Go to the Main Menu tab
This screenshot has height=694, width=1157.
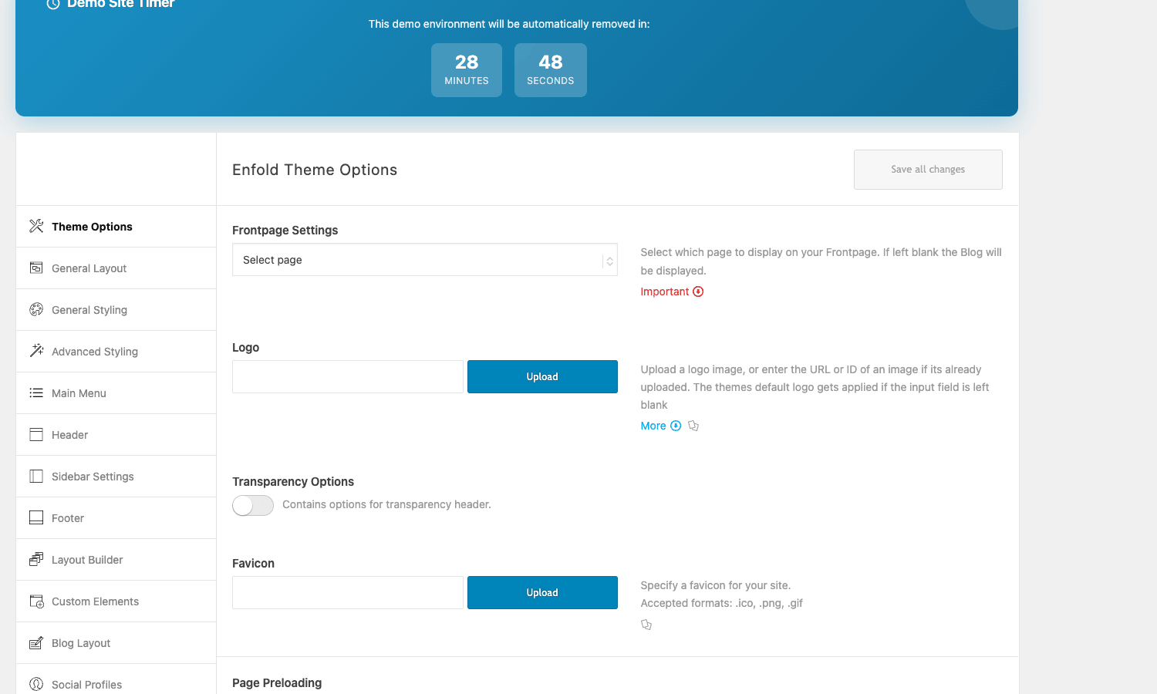tap(116, 393)
